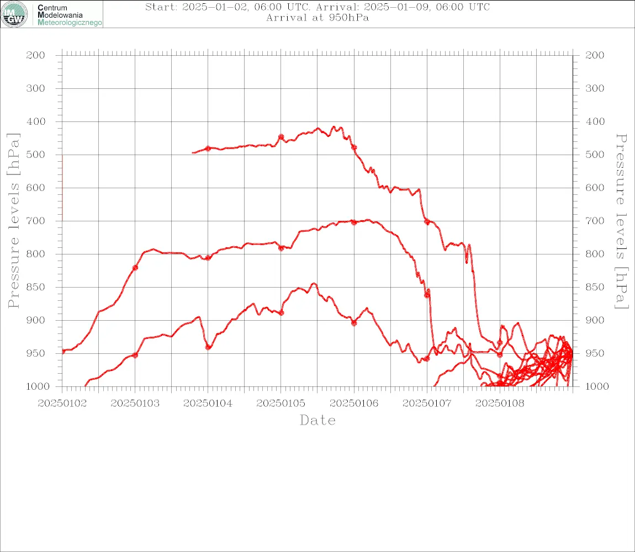The image size is (635, 552).
Task: Click middle trajectory marker at 20250104 near 805 hPa
Action: 208,258
